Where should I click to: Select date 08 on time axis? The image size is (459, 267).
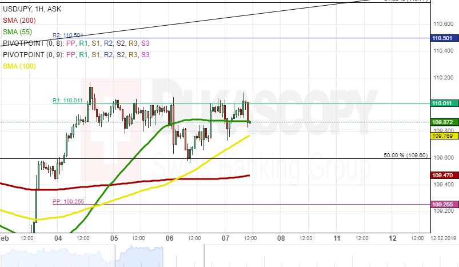point(281,238)
